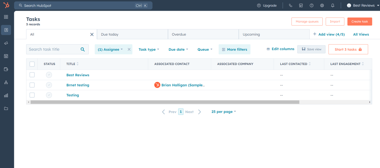This screenshot has width=380, height=168.
Task: Open the Reporting bar chart sidebar icon
Action: (x=6, y=95)
